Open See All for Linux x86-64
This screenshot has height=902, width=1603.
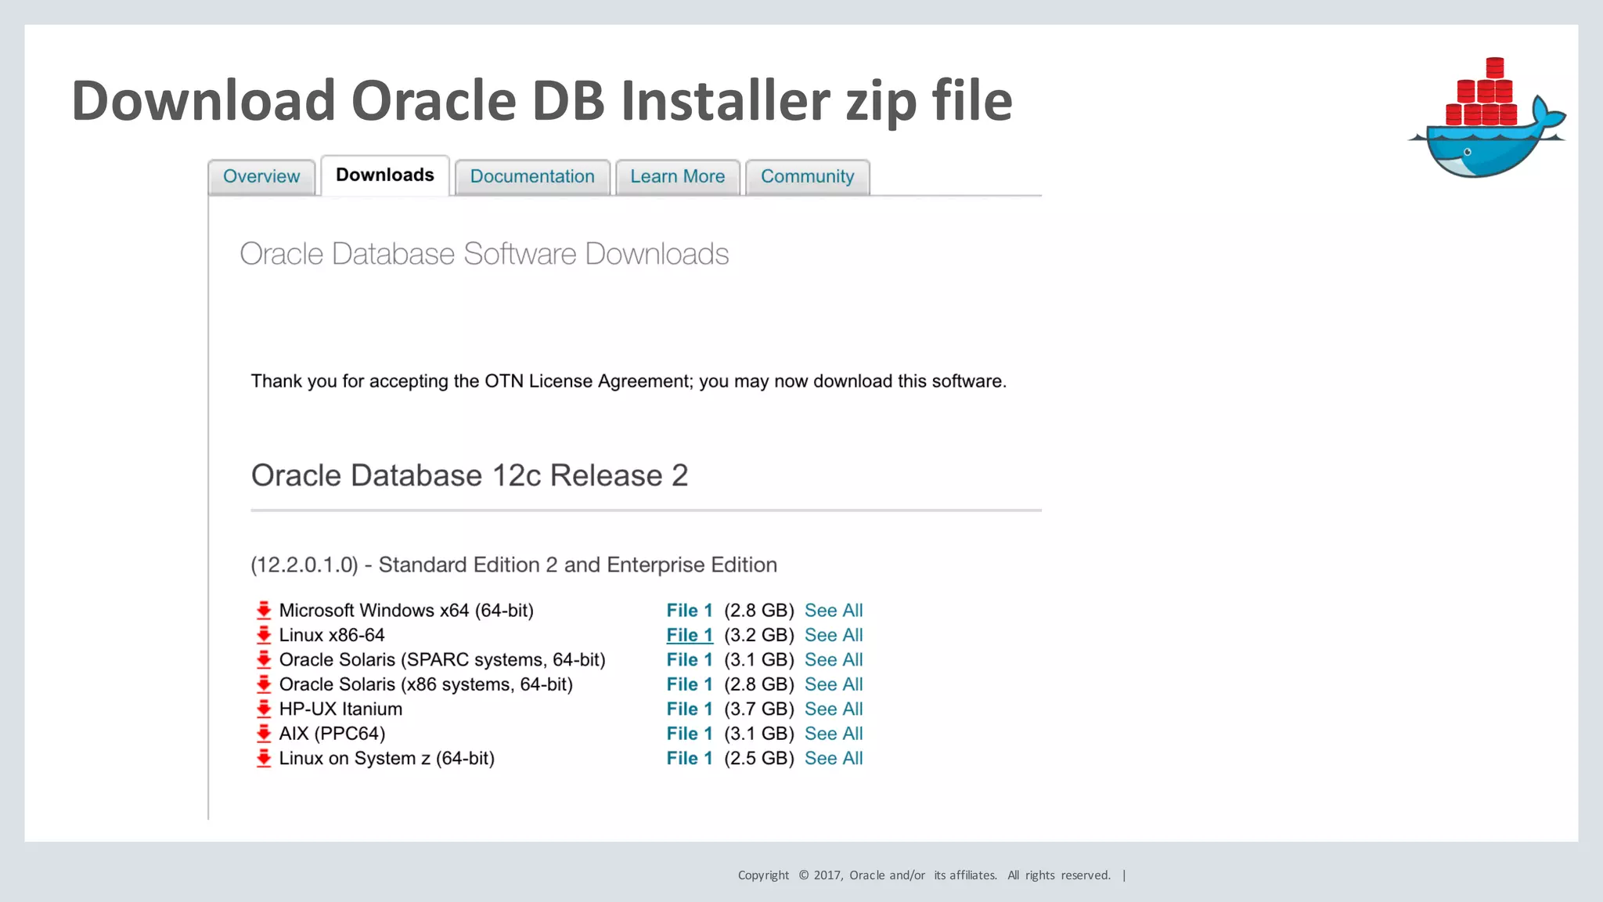point(834,635)
